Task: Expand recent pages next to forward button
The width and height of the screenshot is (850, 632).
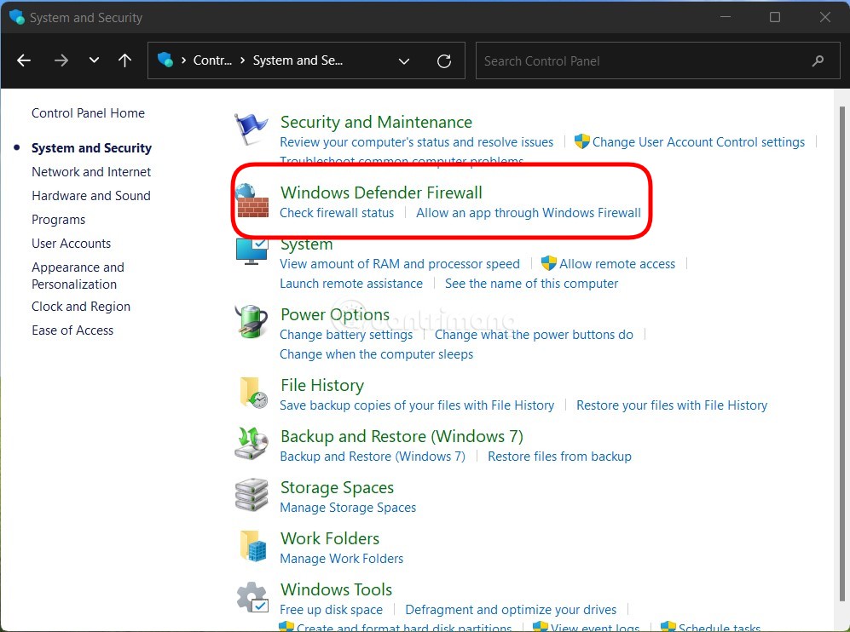Action: click(94, 60)
